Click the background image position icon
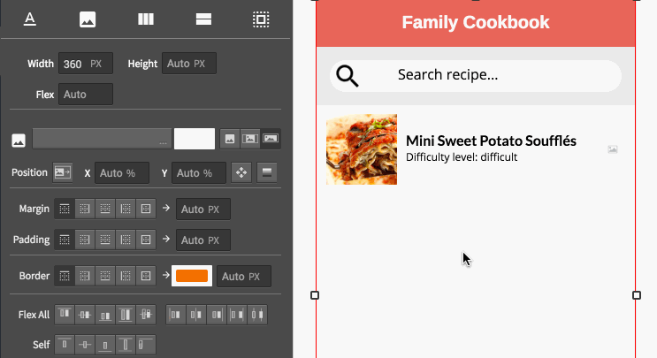This screenshot has width=657, height=358. pyautogui.click(x=63, y=172)
